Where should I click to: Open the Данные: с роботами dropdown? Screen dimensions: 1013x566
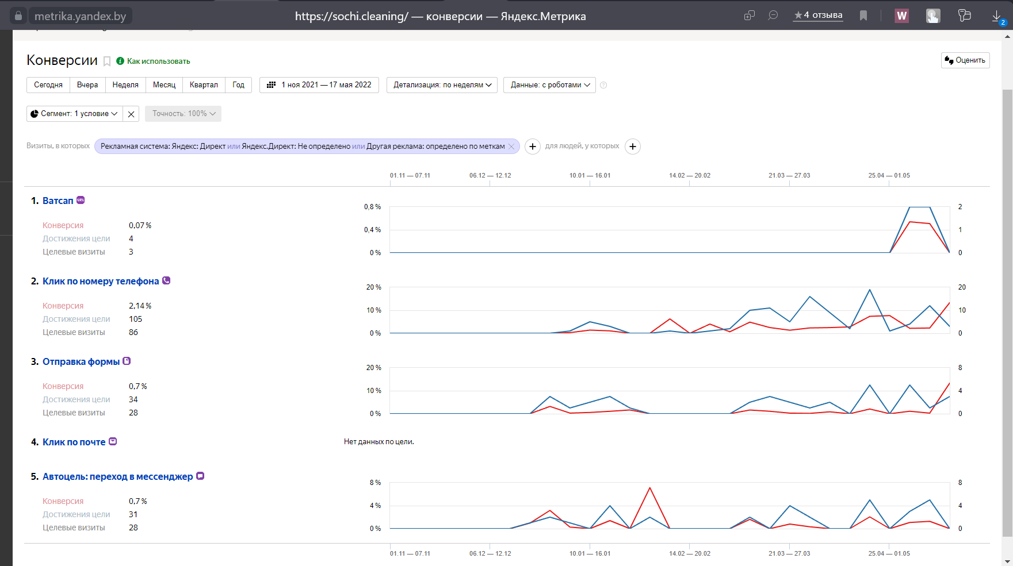coord(549,85)
